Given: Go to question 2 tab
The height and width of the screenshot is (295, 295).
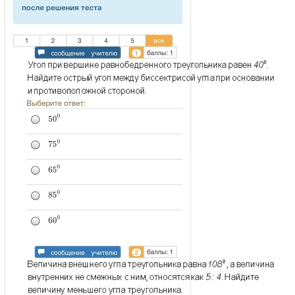Looking at the screenshot, I should pos(53,41).
